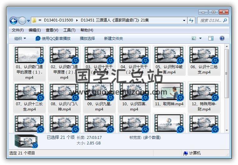Viewport: 238px width, 165px height.
Task: Click the 新建文件夹 button
Action: pyautogui.click(x=114, y=39)
